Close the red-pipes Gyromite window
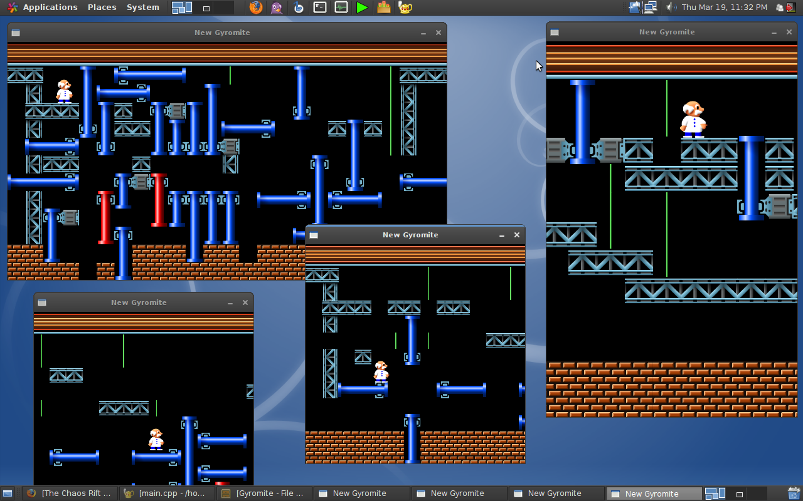Viewport: 803px width, 501px height. 439,33
